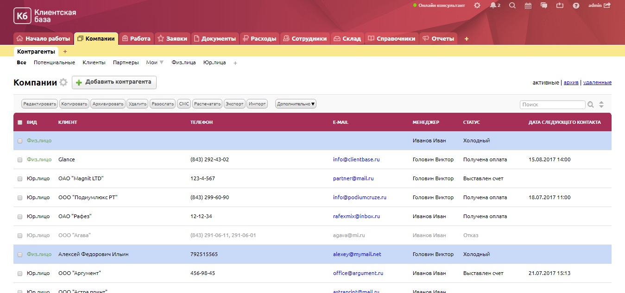Image resolution: width=625 pixels, height=293 pixels.
Task: Click Добавить контрагента button
Action: point(114,82)
